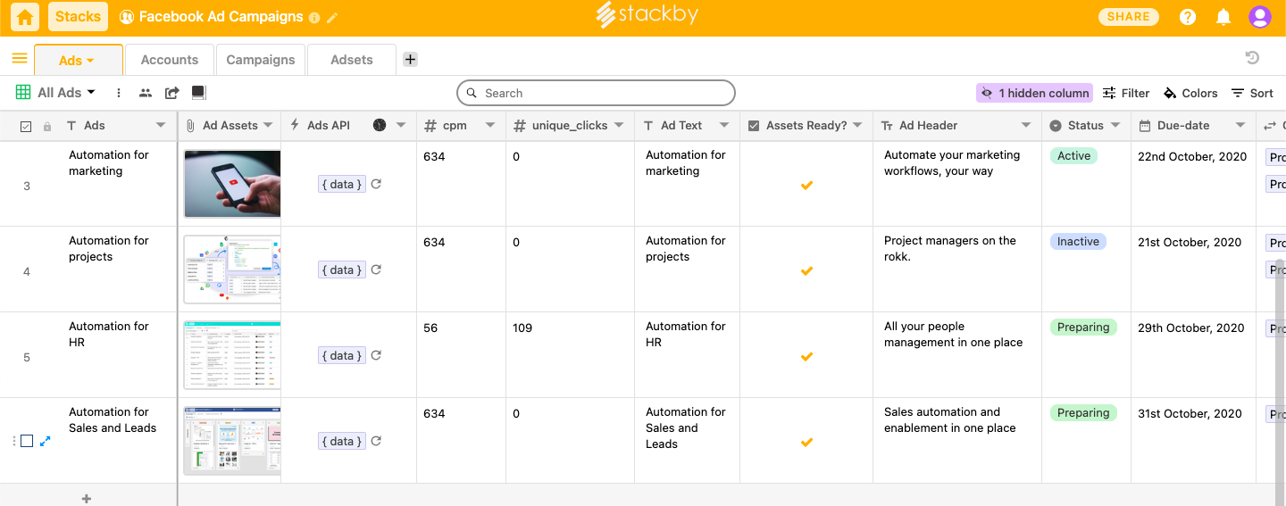
Task: Click the SHARE button
Action: [1128, 17]
